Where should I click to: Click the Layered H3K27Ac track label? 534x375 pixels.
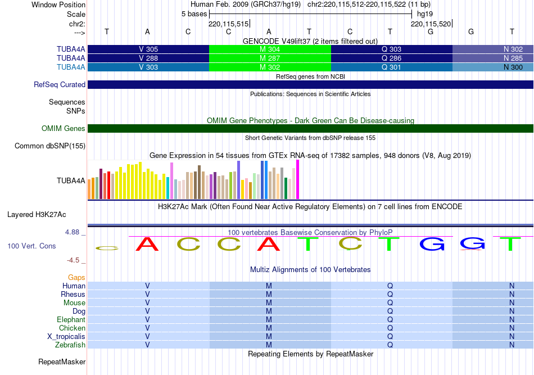click(37, 215)
